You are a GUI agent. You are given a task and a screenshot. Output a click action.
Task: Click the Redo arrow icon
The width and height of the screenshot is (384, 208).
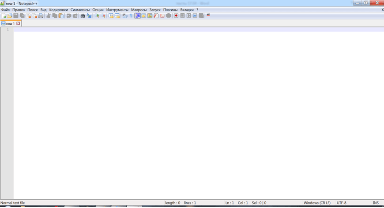tap(75, 16)
